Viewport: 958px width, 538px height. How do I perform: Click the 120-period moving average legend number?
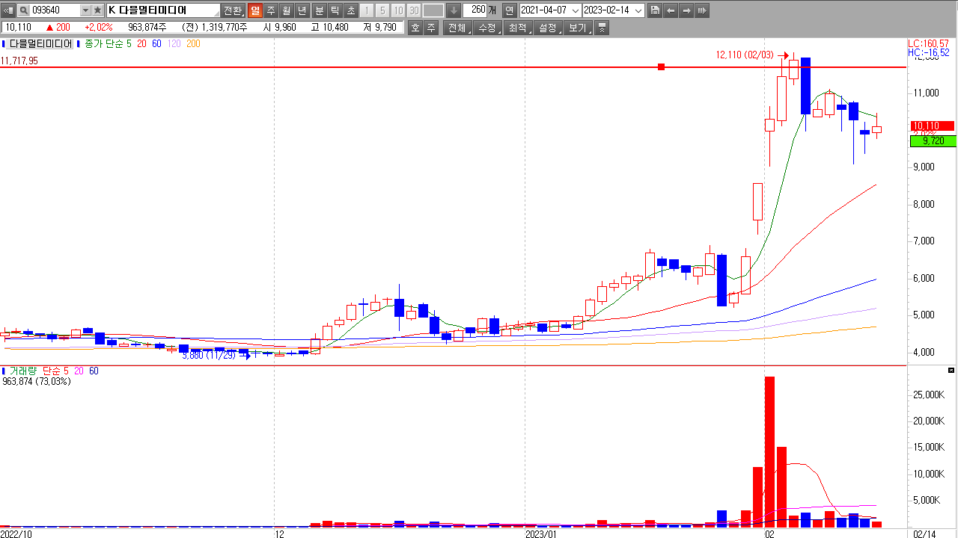point(174,44)
